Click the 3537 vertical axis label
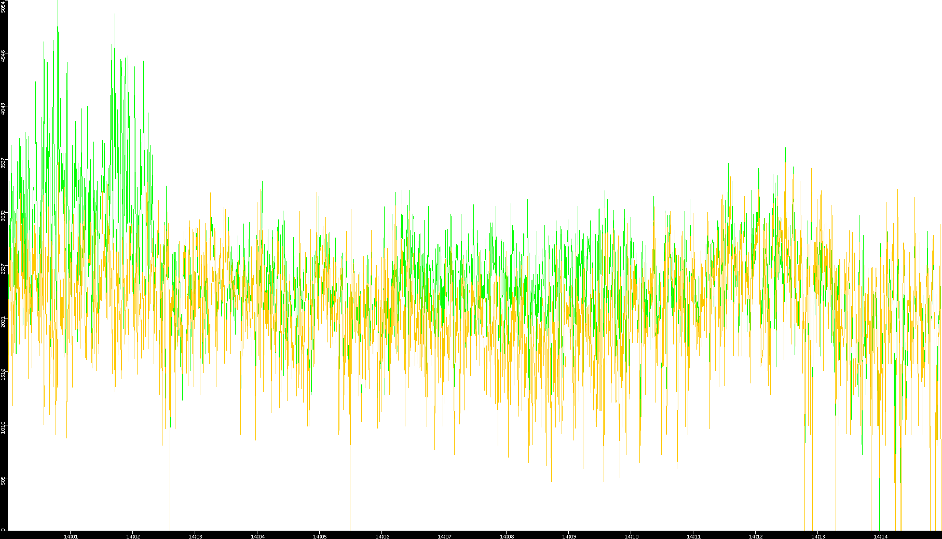This screenshot has height=539, width=942. [x=3, y=162]
